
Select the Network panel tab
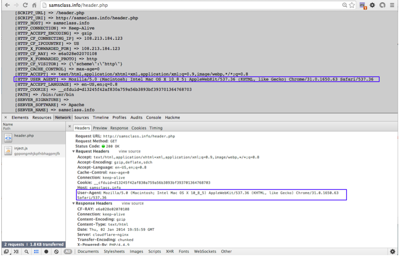pyautogui.click(x=63, y=117)
